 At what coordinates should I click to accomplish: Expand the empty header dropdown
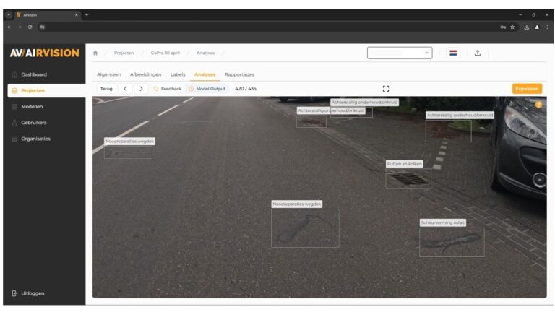400,53
